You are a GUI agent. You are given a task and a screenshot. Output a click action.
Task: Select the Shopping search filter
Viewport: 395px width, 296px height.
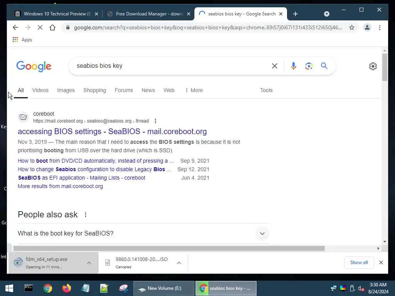(x=95, y=90)
